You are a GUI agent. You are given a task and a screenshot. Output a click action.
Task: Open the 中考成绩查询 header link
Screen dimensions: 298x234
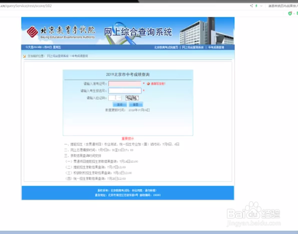tap(216, 47)
